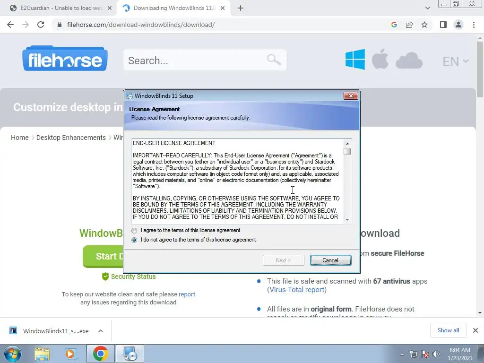Click Chrome taskbar icon
The height and width of the screenshot is (363, 484).
click(100, 354)
